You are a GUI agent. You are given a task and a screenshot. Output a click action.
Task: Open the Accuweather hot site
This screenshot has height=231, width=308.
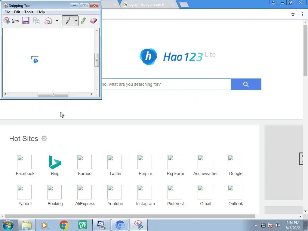[205, 165]
